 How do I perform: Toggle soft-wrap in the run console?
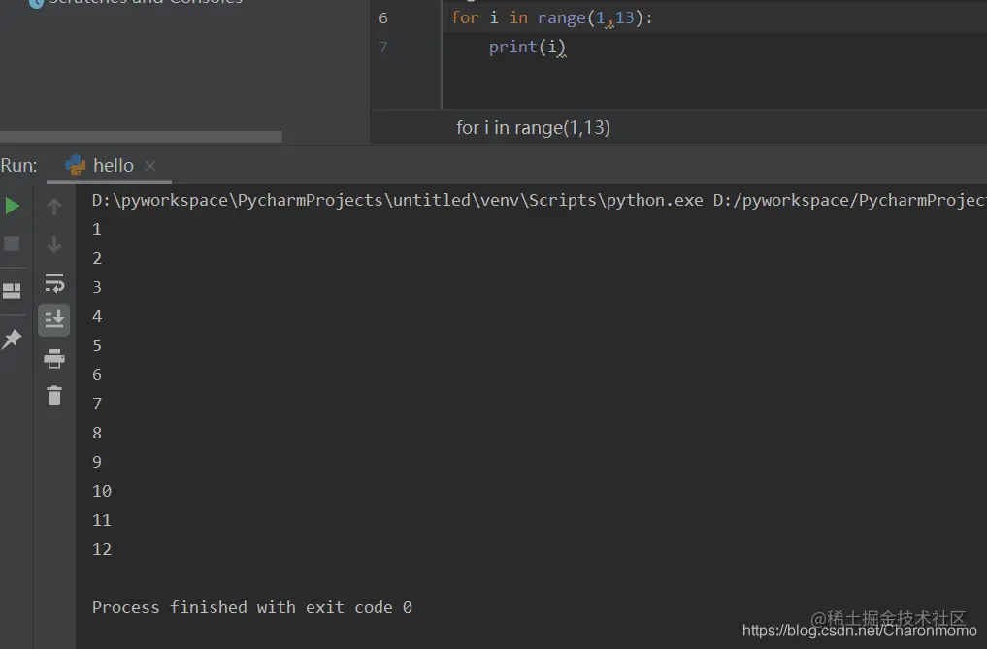click(x=54, y=283)
